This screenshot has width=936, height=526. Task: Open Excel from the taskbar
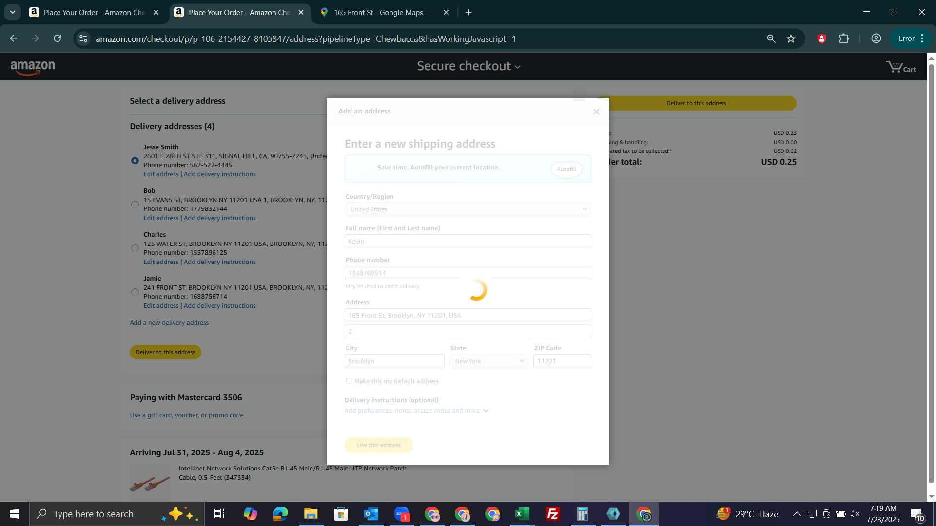coord(523,514)
